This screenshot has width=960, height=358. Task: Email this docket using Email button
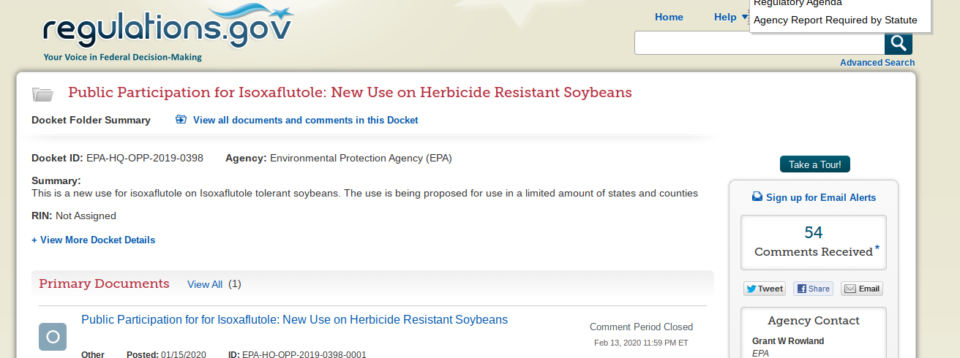click(x=862, y=289)
